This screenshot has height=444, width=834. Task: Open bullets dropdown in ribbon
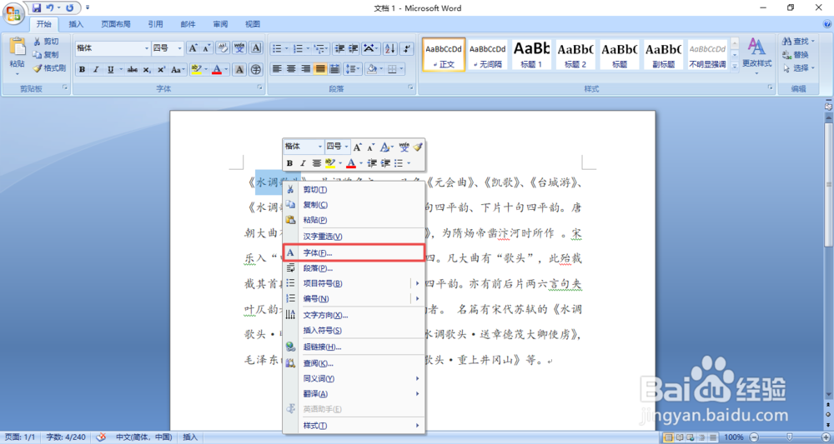click(287, 48)
